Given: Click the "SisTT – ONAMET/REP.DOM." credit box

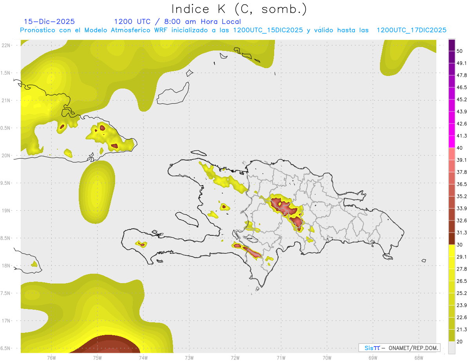Looking at the screenshot, I should [399, 348].
